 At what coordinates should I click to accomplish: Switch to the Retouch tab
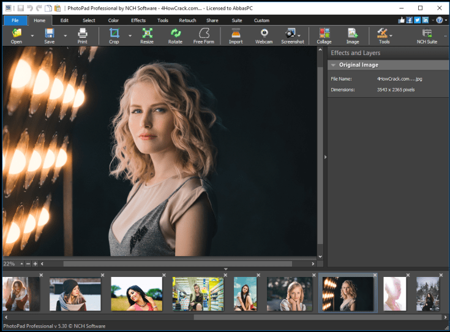[x=187, y=20]
